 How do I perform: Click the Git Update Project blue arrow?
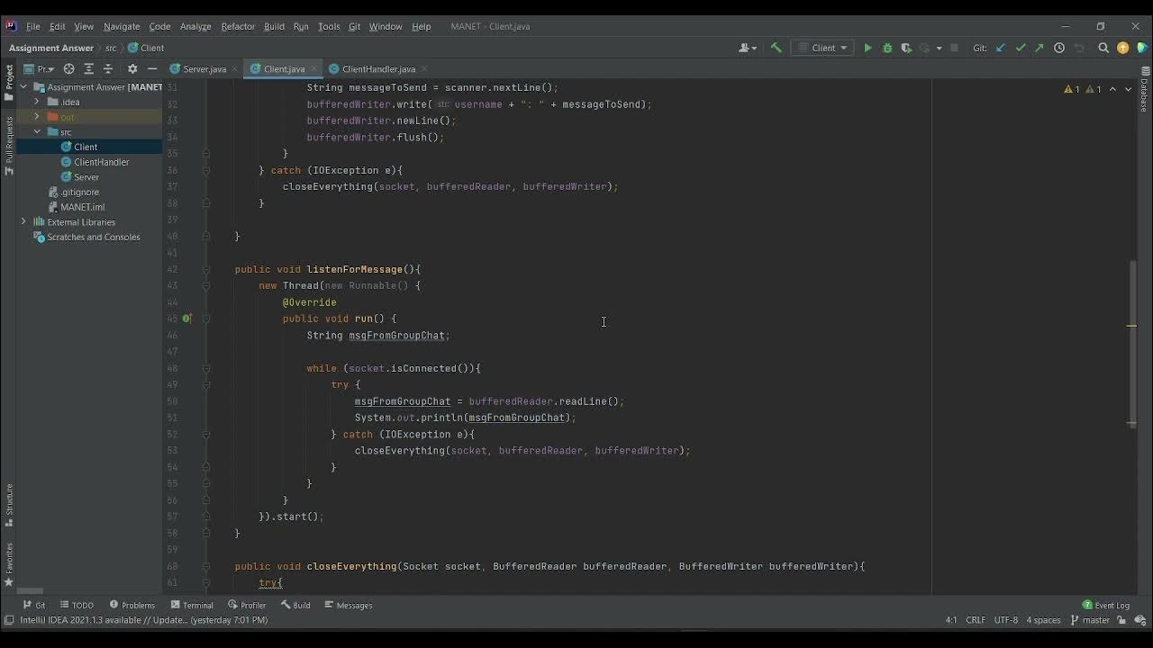click(1001, 48)
